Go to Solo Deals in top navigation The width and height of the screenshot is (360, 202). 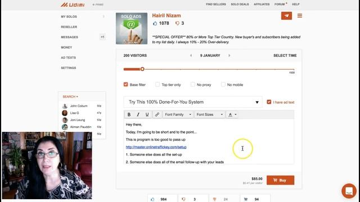(240, 4)
